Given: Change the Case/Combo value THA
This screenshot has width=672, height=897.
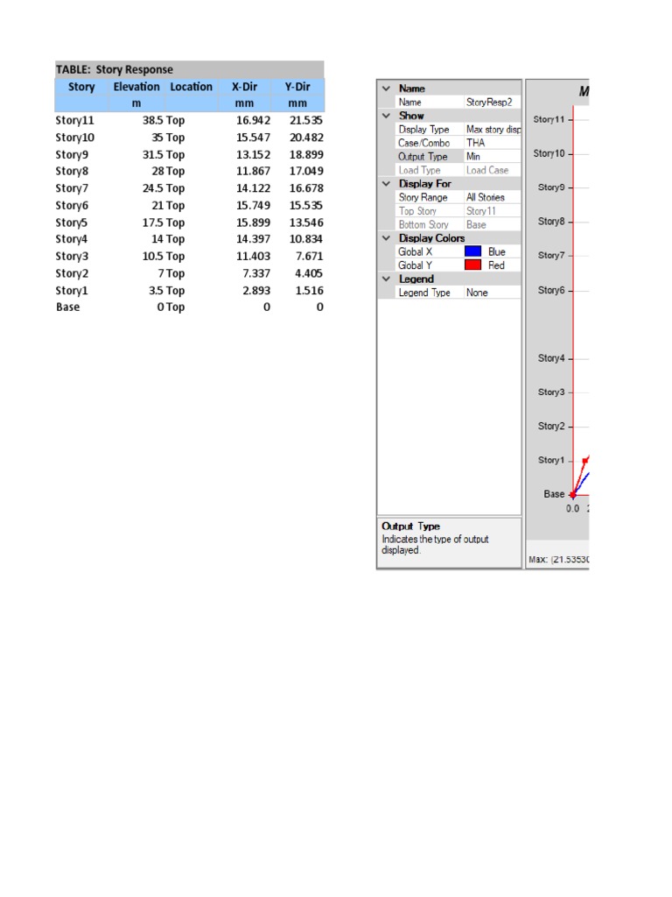Looking at the screenshot, I should tap(492, 143).
